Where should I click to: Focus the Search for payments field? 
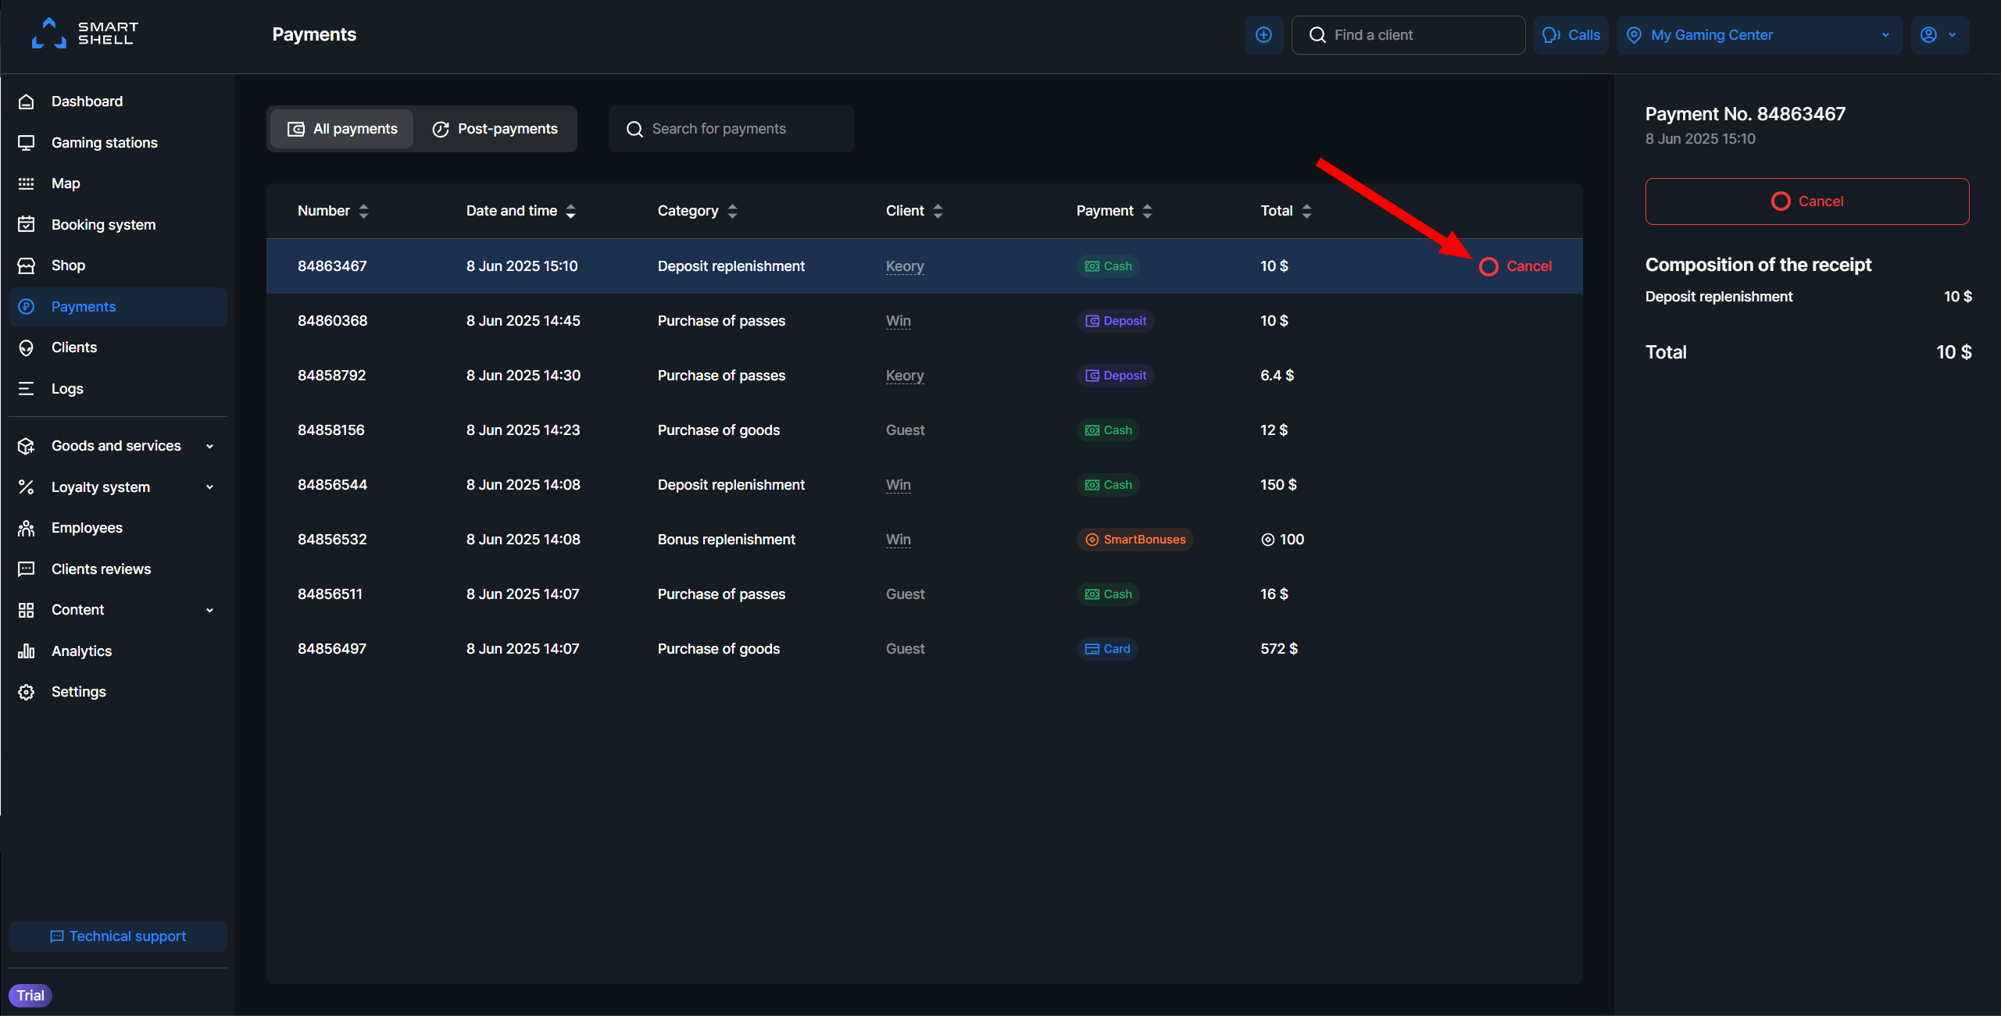pyautogui.click(x=731, y=129)
